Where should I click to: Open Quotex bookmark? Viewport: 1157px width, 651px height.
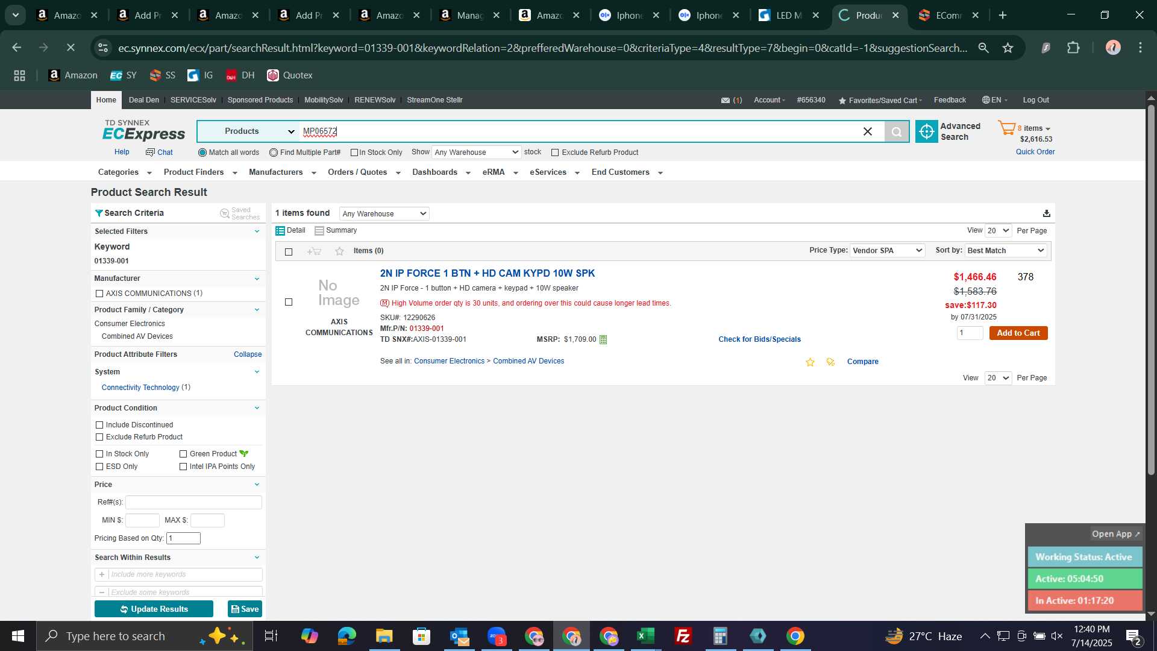[290, 75]
